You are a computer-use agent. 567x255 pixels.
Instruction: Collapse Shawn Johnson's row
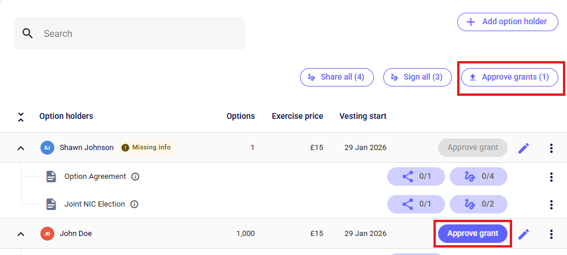pyautogui.click(x=21, y=148)
